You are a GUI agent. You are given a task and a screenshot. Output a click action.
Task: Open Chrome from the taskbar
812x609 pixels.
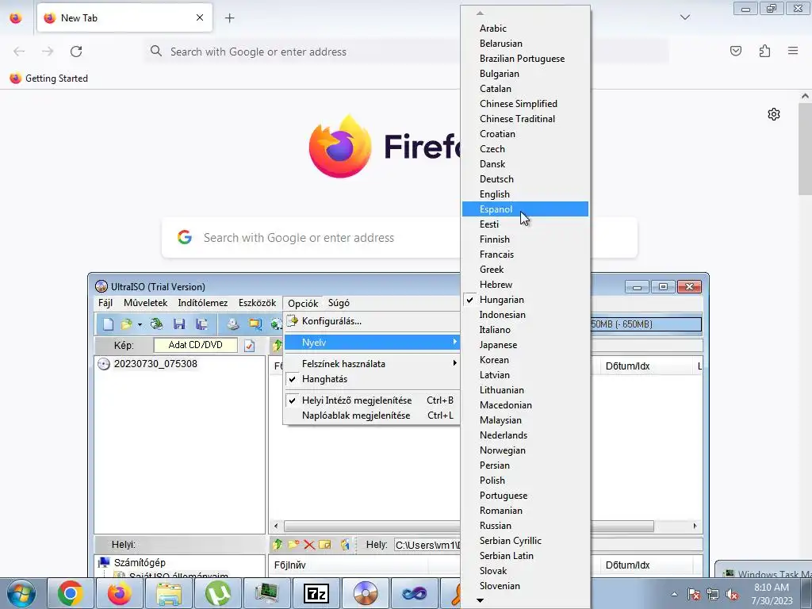coord(71,593)
